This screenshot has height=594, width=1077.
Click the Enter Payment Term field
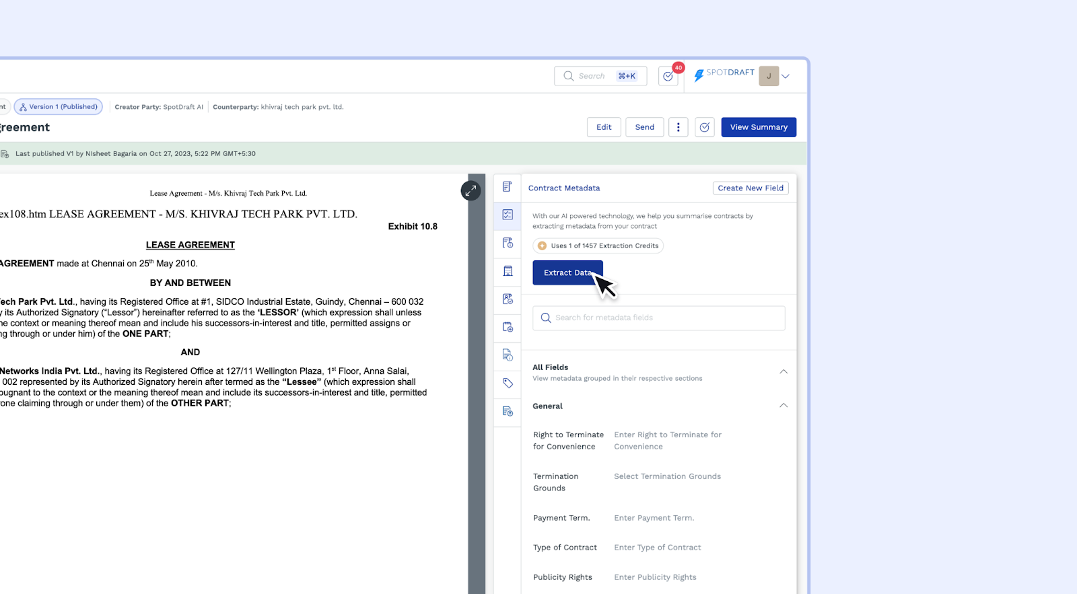[x=654, y=518]
